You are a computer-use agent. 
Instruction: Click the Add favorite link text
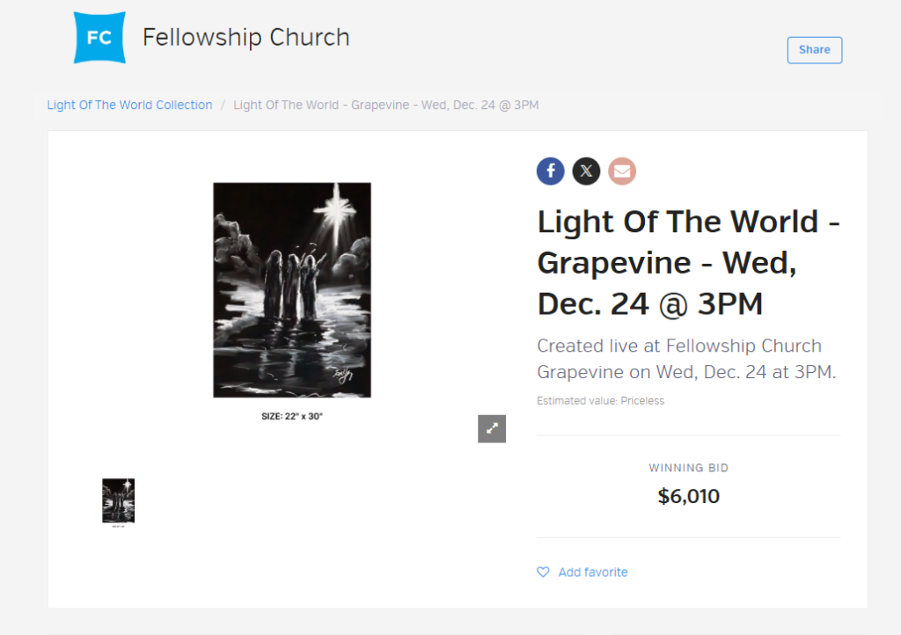(x=593, y=573)
